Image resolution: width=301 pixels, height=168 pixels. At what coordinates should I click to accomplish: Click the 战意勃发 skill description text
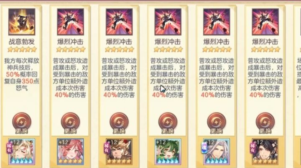22,75
